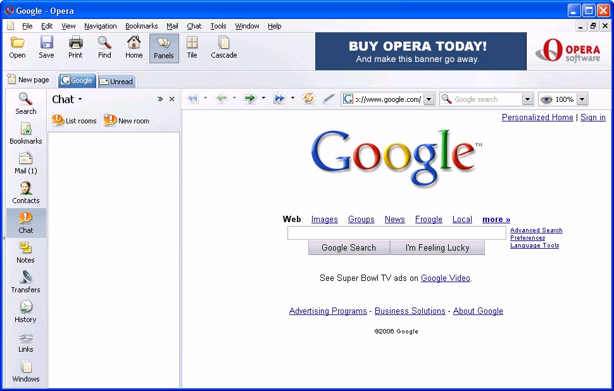
Task: Open the Fast forward dropdown arrow
Action: [292, 98]
